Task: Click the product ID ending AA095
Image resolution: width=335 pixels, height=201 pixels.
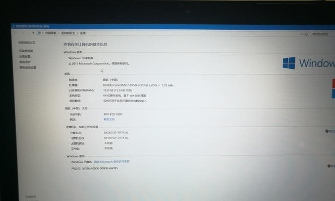Action: [x=94, y=168]
